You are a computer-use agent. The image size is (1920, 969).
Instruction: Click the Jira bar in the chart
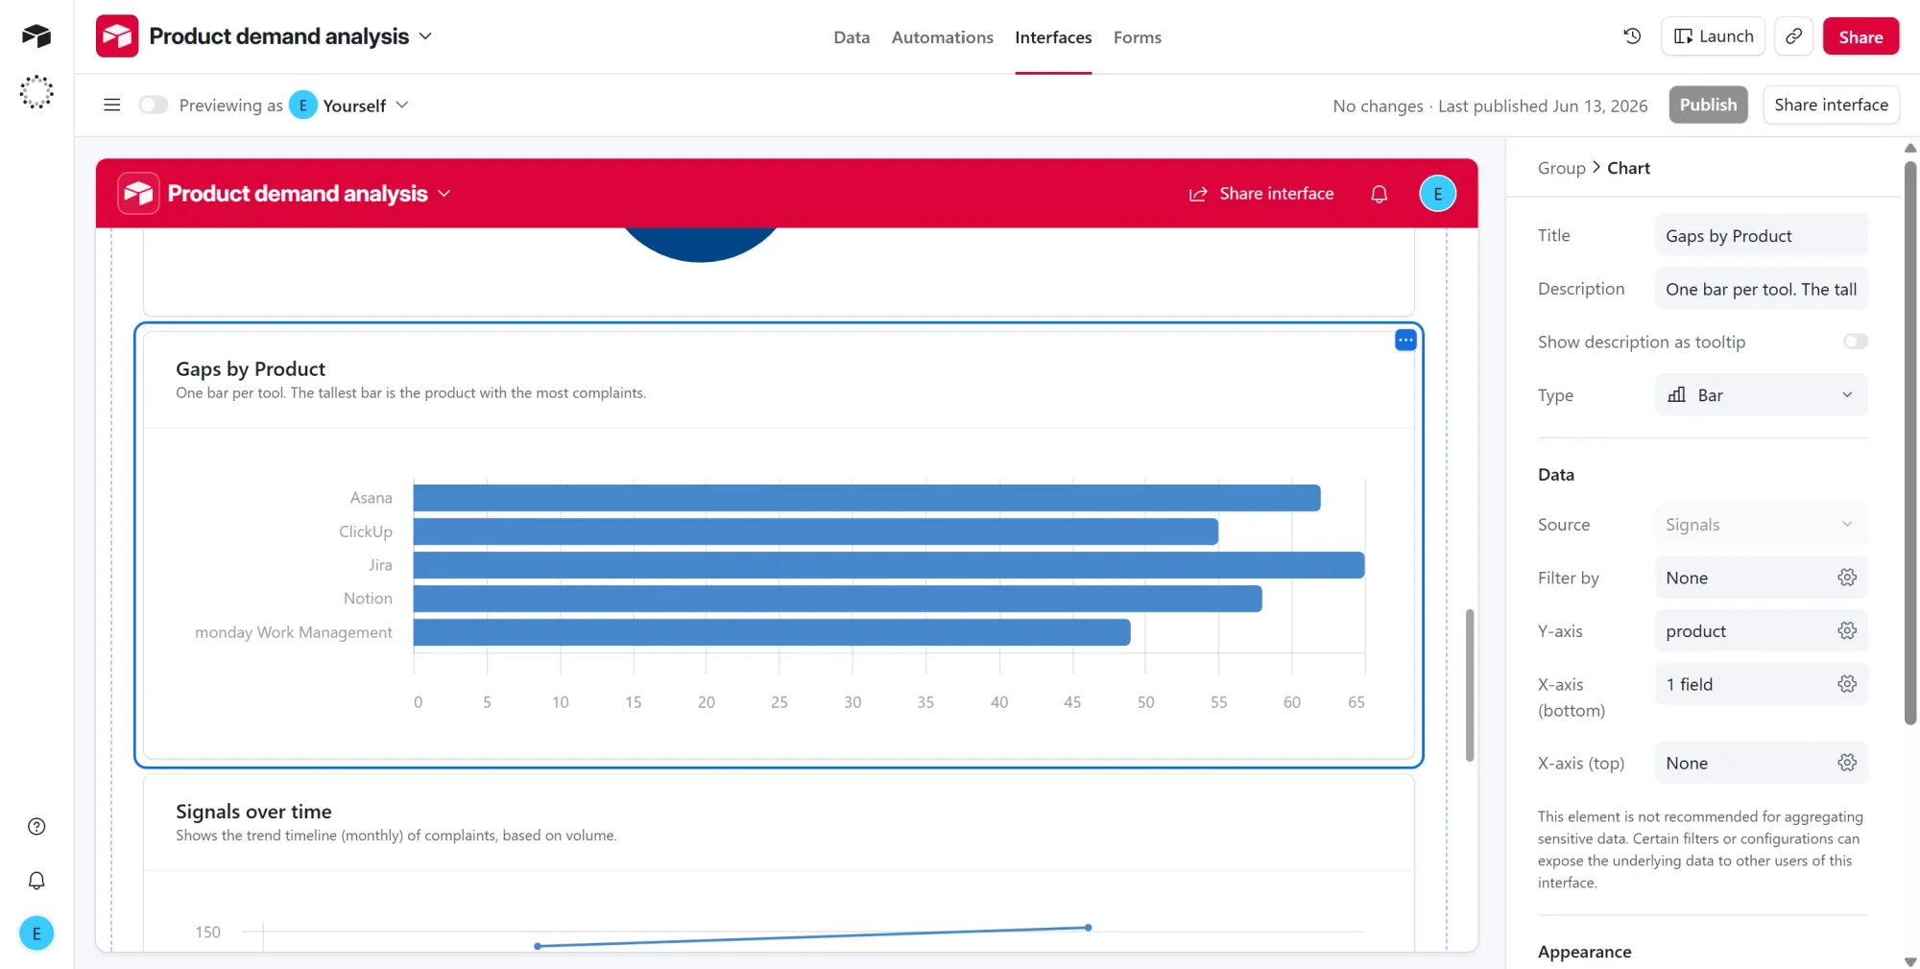(x=889, y=565)
